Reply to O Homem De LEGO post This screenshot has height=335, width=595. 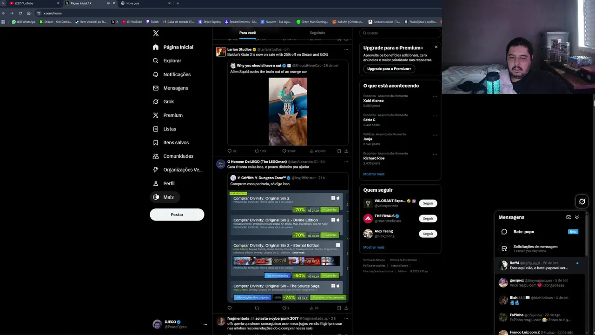point(229,308)
